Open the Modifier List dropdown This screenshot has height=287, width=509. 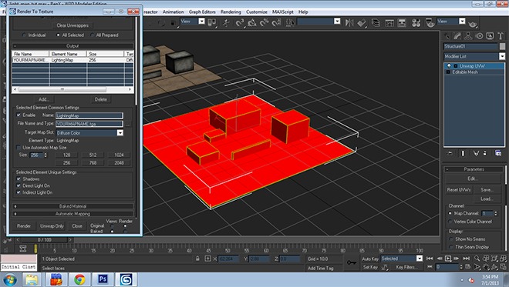(502, 56)
